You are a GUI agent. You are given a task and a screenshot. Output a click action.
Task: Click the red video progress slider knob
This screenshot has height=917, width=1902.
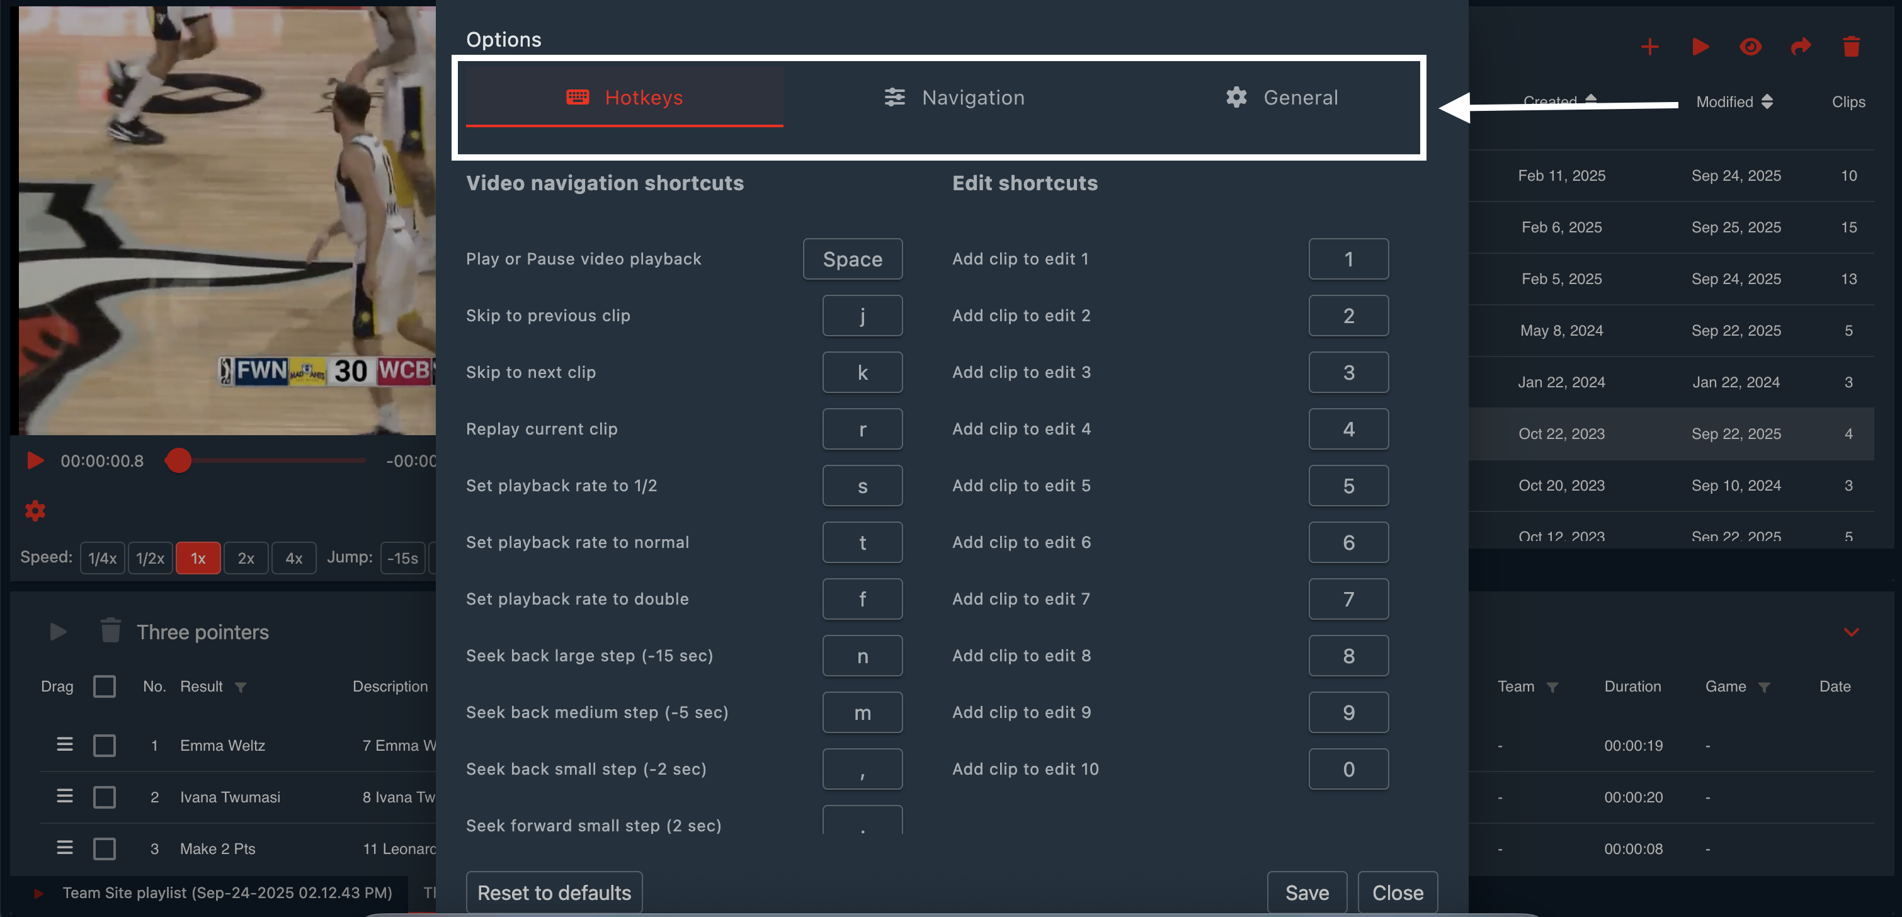coord(178,461)
